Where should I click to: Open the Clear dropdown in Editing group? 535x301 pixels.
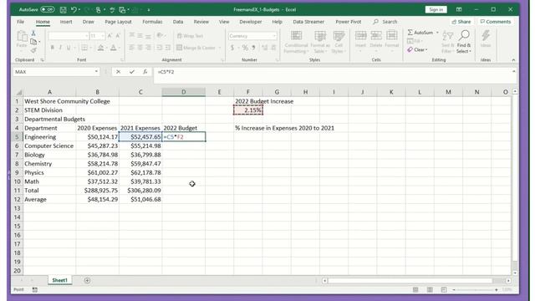pos(417,50)
